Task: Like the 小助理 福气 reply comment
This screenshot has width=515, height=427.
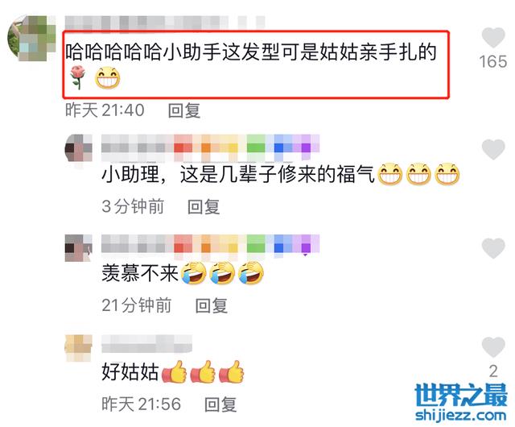Action: [493, 149]
